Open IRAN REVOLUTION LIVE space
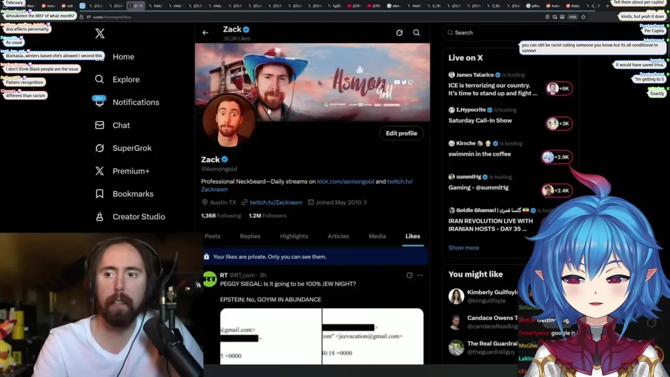Viewport: 670px width, 377px height. pos(490,225)
